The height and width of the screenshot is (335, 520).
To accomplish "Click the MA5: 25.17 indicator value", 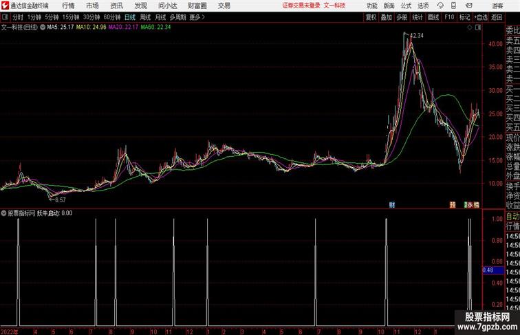I will click(x=61, y=28).
